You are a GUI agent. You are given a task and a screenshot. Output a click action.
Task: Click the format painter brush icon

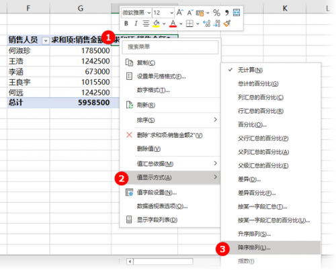(226, 24)
